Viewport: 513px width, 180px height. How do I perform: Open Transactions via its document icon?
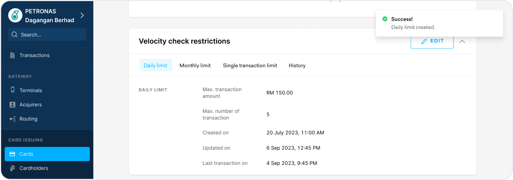click(13, 55)
